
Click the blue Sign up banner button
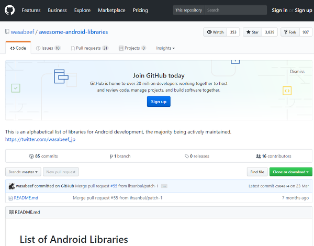point(159,102)
